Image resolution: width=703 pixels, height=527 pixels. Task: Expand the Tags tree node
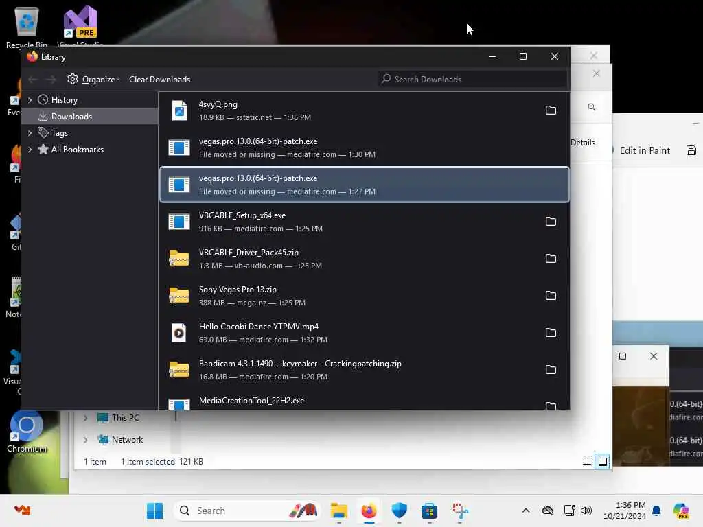[30, 133]
